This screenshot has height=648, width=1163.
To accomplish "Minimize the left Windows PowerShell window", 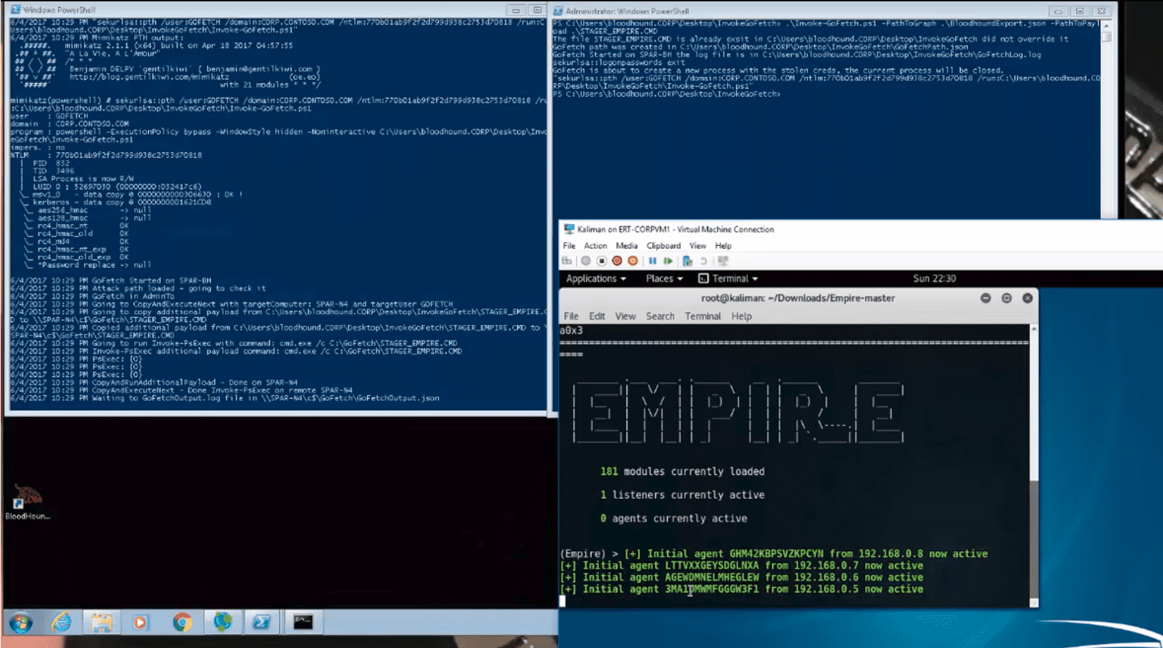I will [x=516, y=10].
